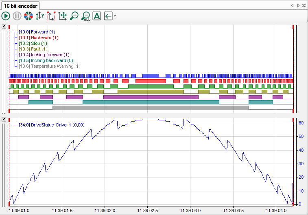
Task: Open the dropdown arrow beside back icon
Action: tap(115, 16)
